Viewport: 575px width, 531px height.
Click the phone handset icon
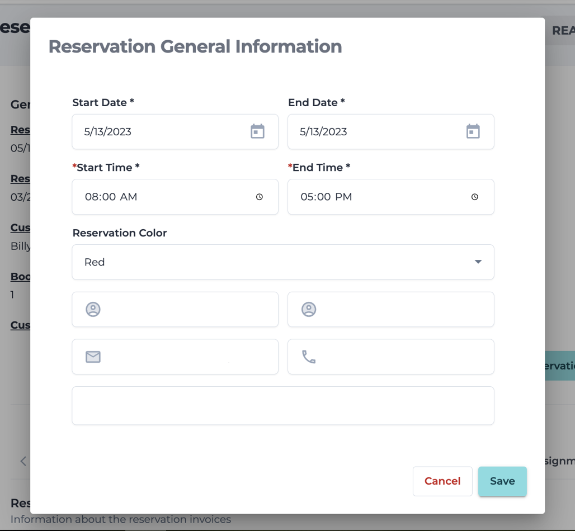click(x=309, y=357)
